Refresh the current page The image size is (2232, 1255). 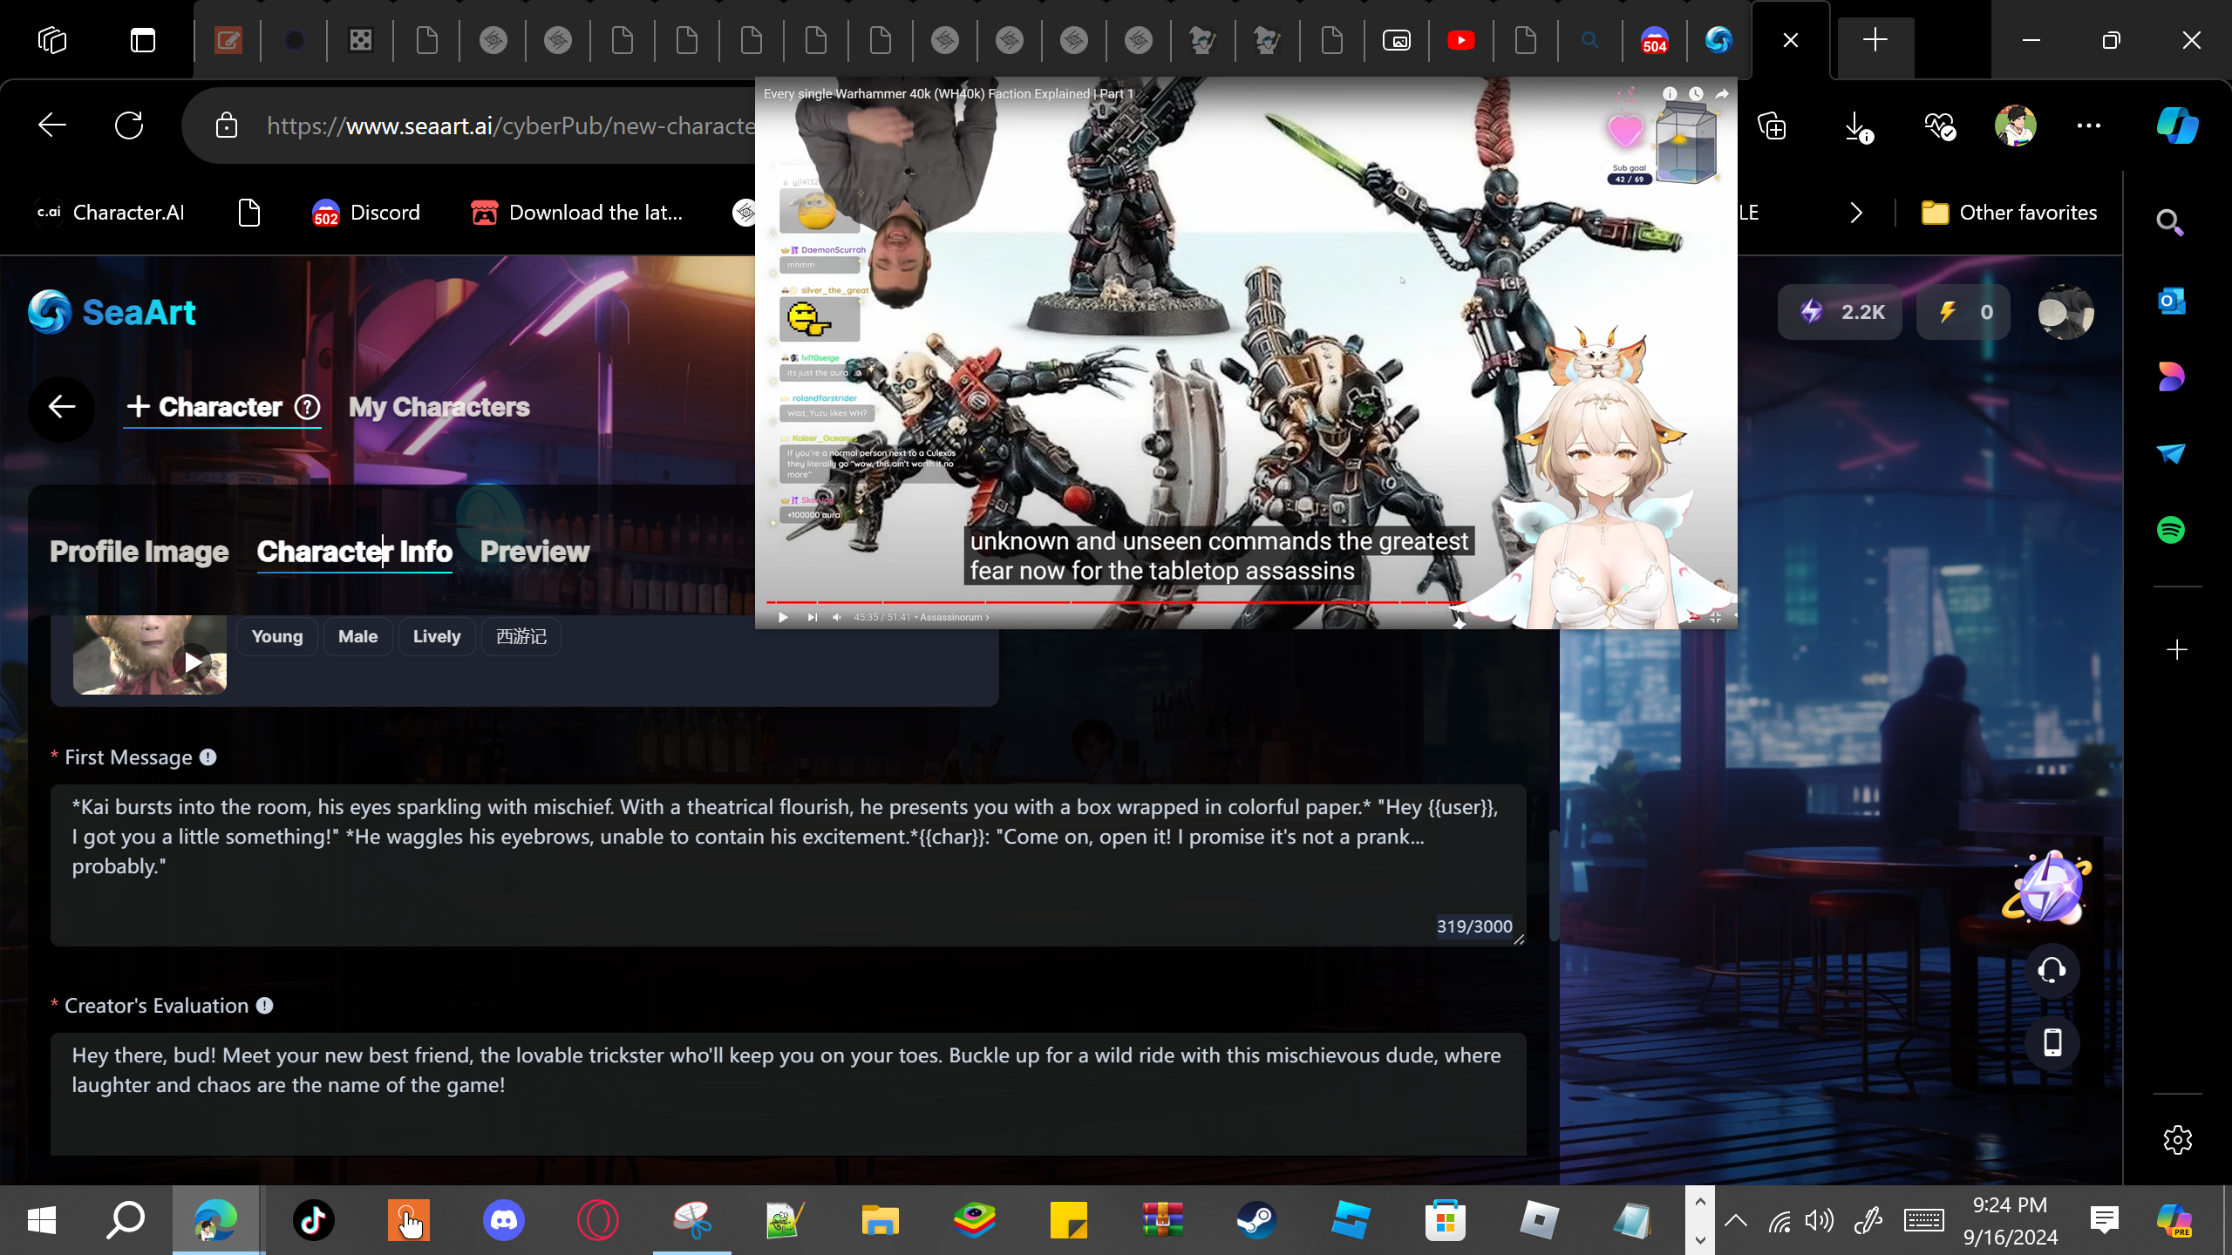(x=129, y=125)
